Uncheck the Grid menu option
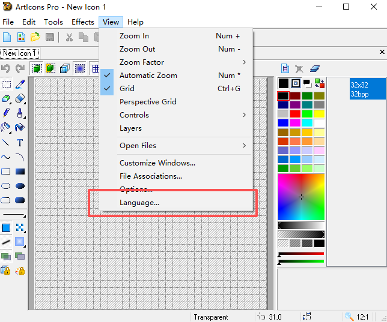 point(127,88)
